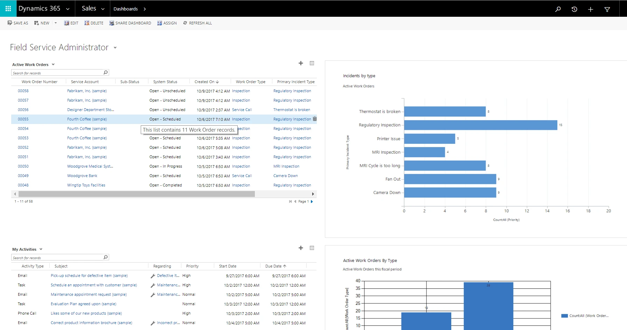Open the search magnifier in top bar
The image size is (627, 330).
558,9
